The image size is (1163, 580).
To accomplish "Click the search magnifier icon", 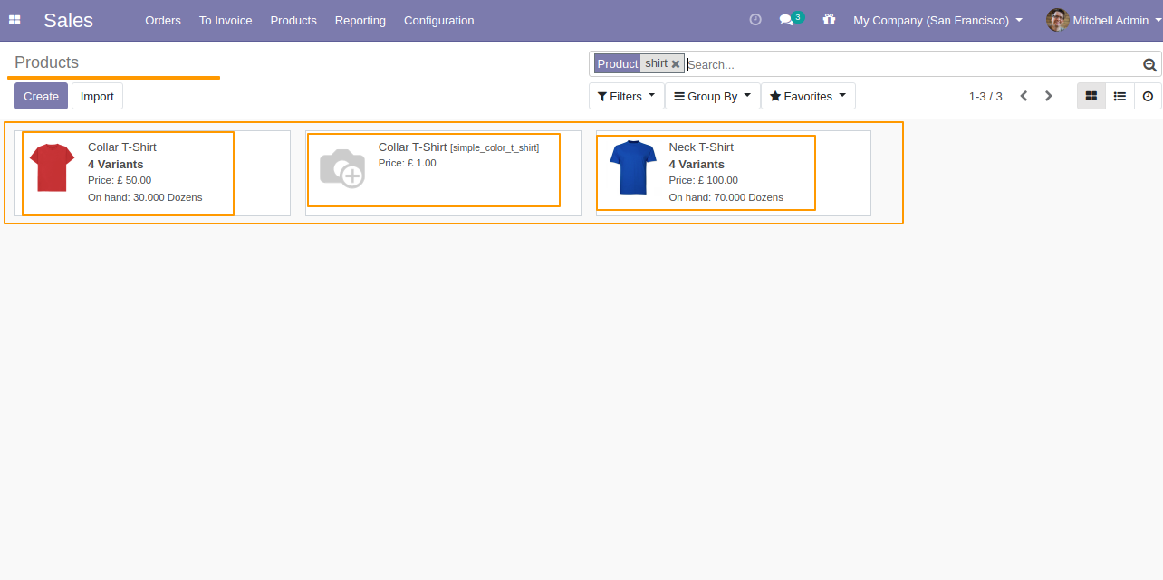I will tap(1149, 64).
